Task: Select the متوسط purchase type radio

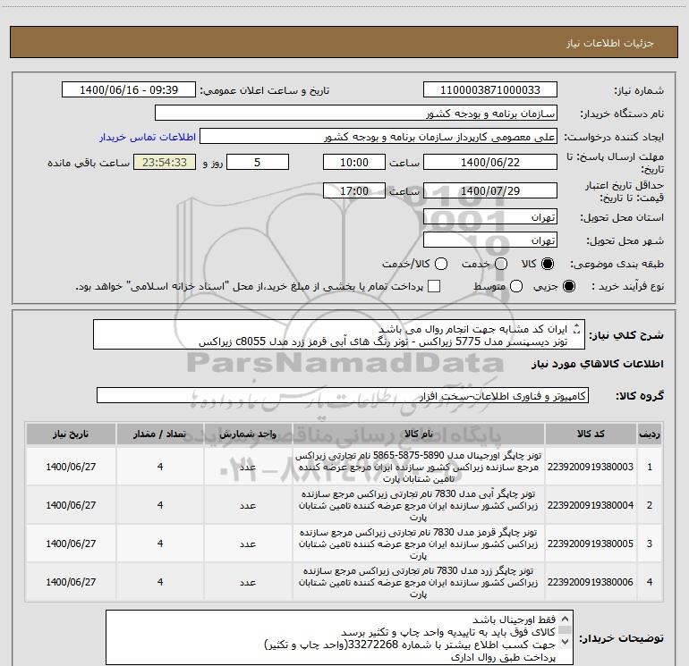Action: pos(516,286)
